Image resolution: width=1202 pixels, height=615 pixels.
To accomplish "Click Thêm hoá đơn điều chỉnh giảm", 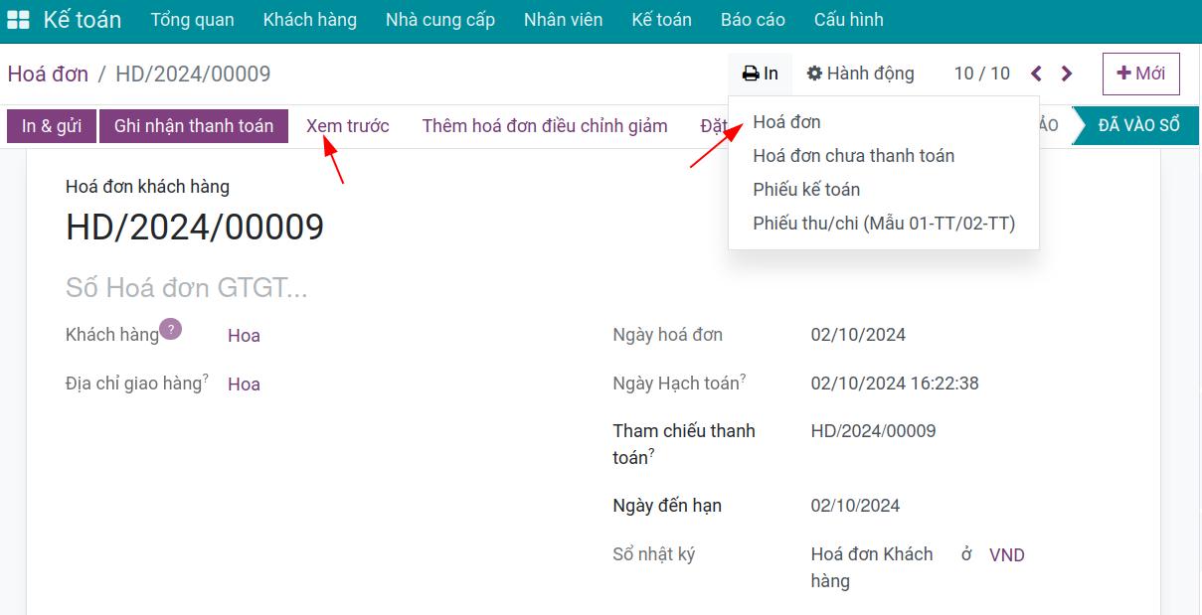I will click(x=545, y=126).
